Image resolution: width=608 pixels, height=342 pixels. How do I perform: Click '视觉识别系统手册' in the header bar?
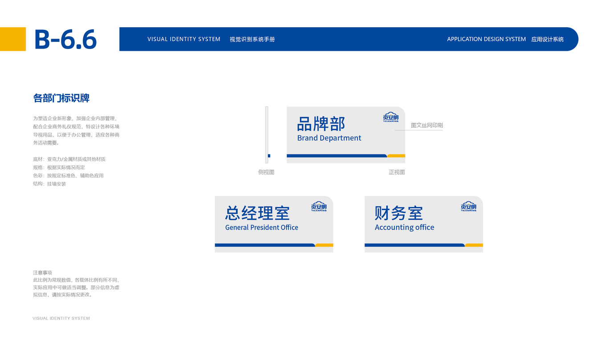(x=252, y=39)
